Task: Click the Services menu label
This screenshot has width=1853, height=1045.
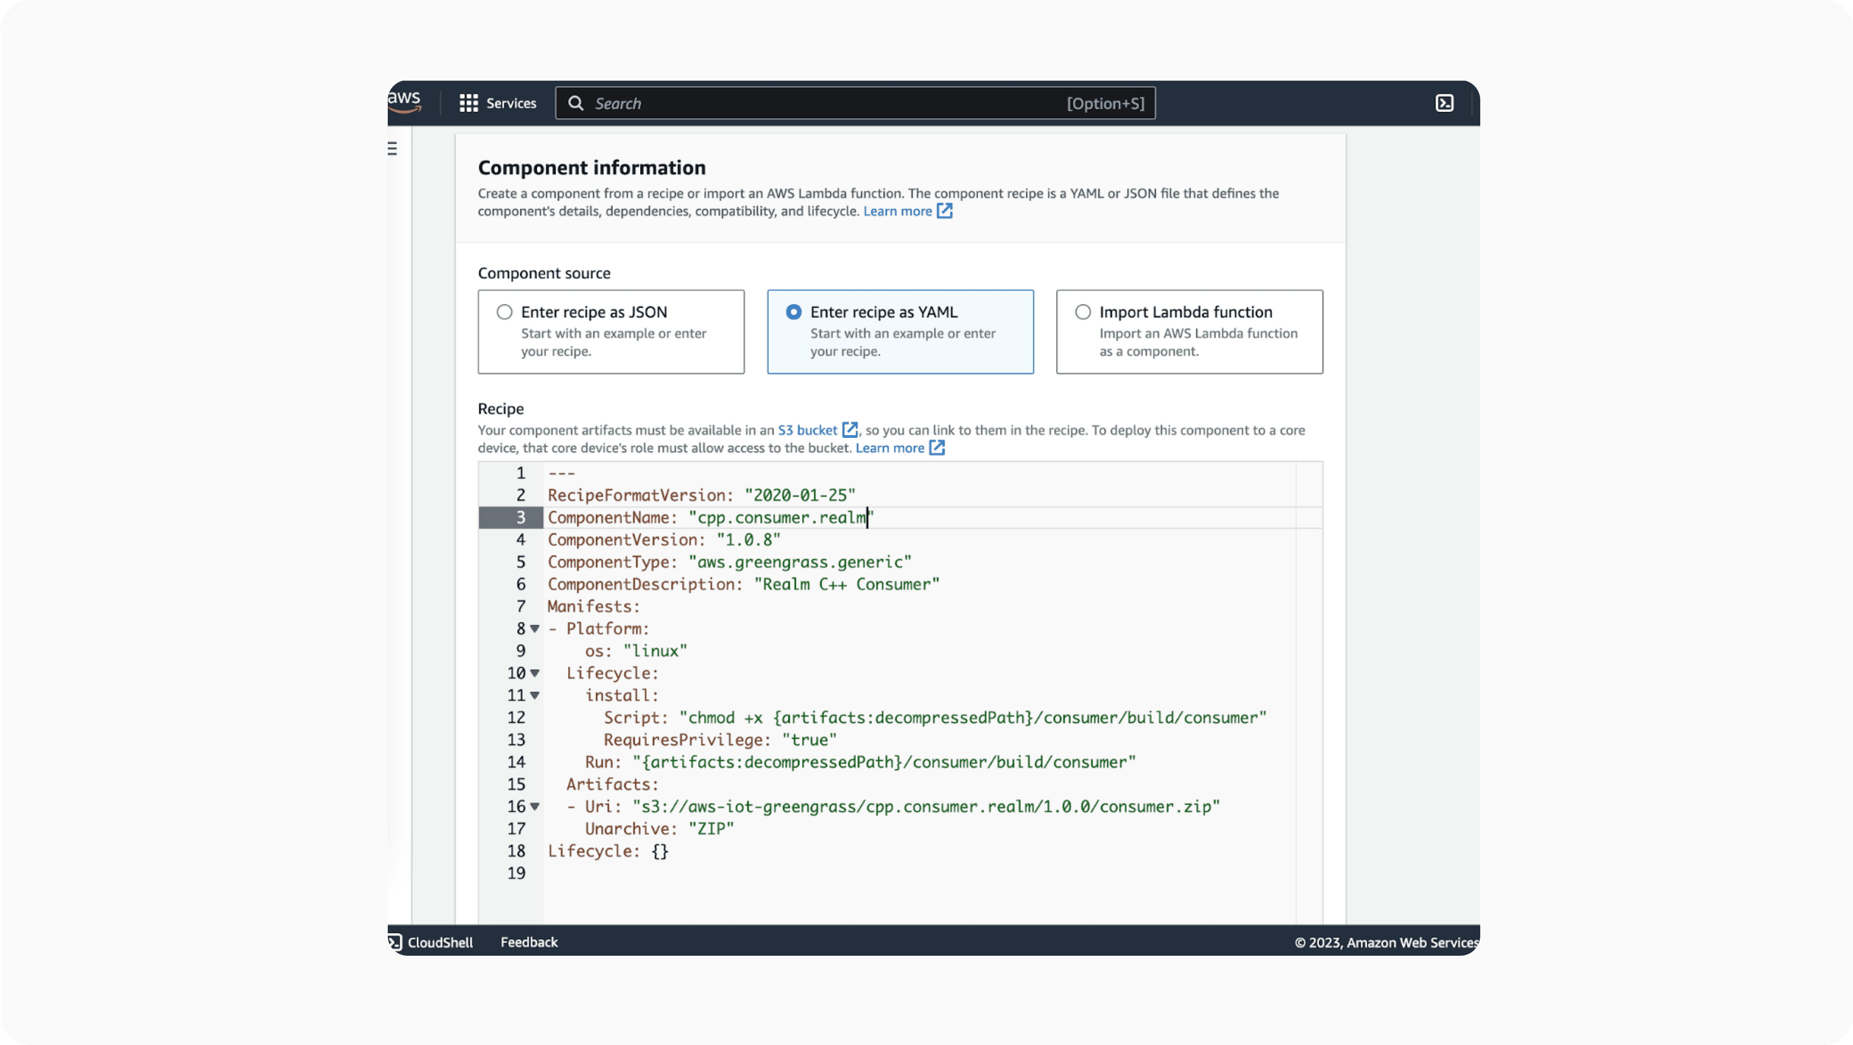Action: point(512,103)
